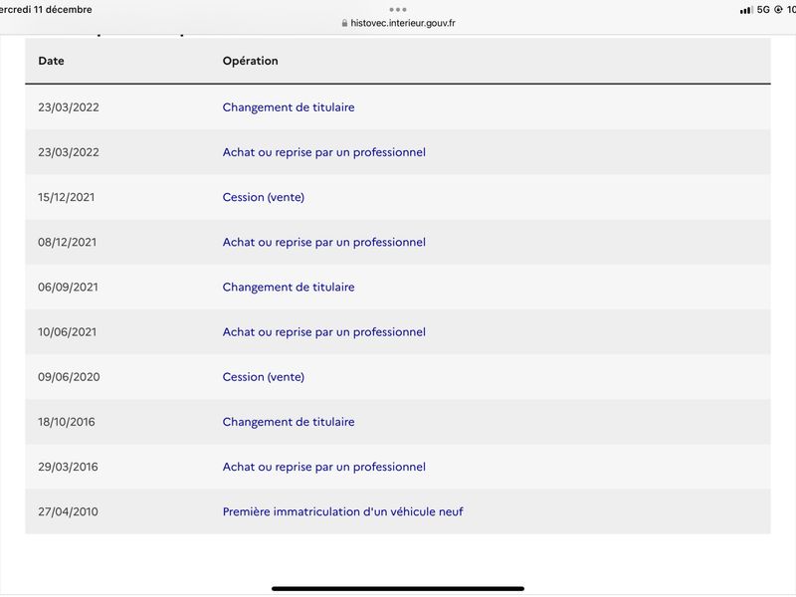Tap the 5G network indicator
The width and height of the screenshot is (796, 597).
pyautogui.click(x=763, y=10)
